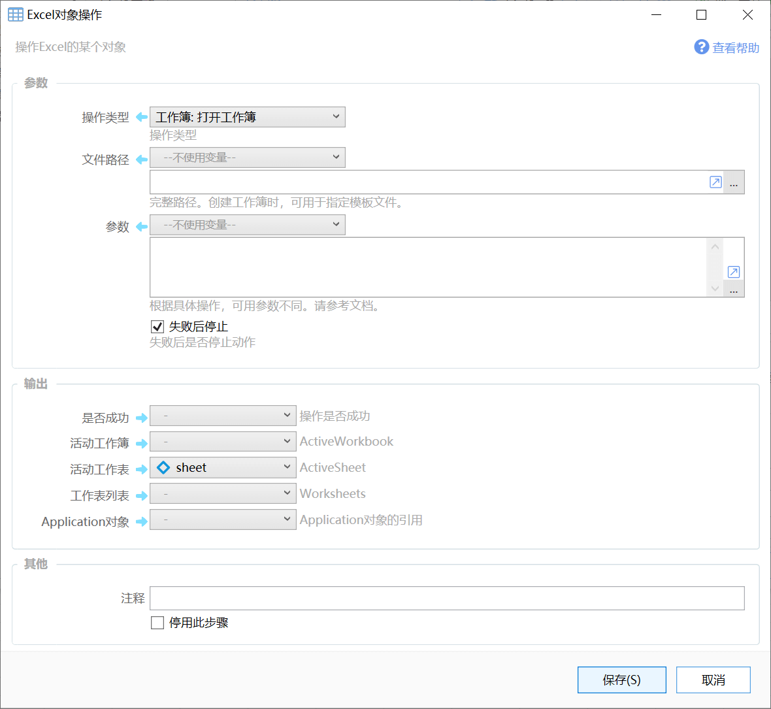Click the blue diamond icon beside sheet
This screenshot has width=771, height=709.
(163, 468)
